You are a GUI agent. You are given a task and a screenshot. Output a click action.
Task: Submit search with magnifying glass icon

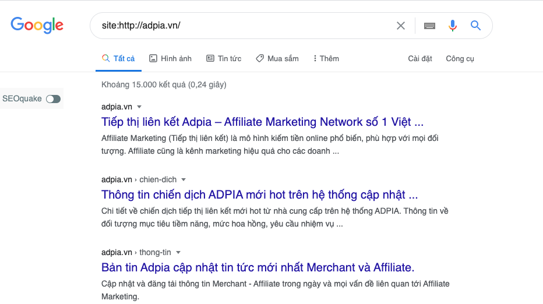pos(475,25)
